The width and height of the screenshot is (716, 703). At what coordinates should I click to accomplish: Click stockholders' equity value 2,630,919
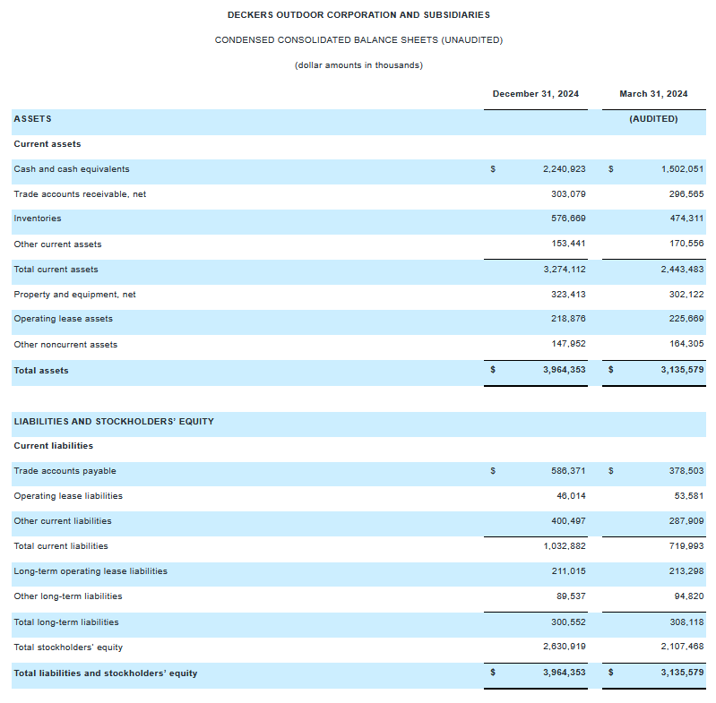tap(564, 647)
